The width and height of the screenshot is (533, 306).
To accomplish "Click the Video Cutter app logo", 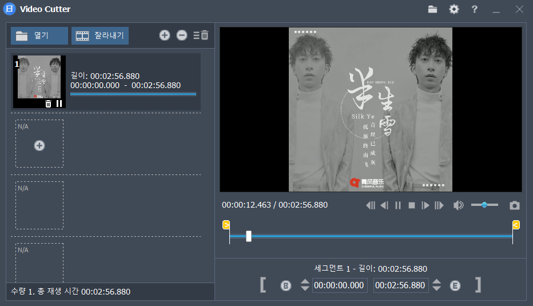I will (10, 9).
